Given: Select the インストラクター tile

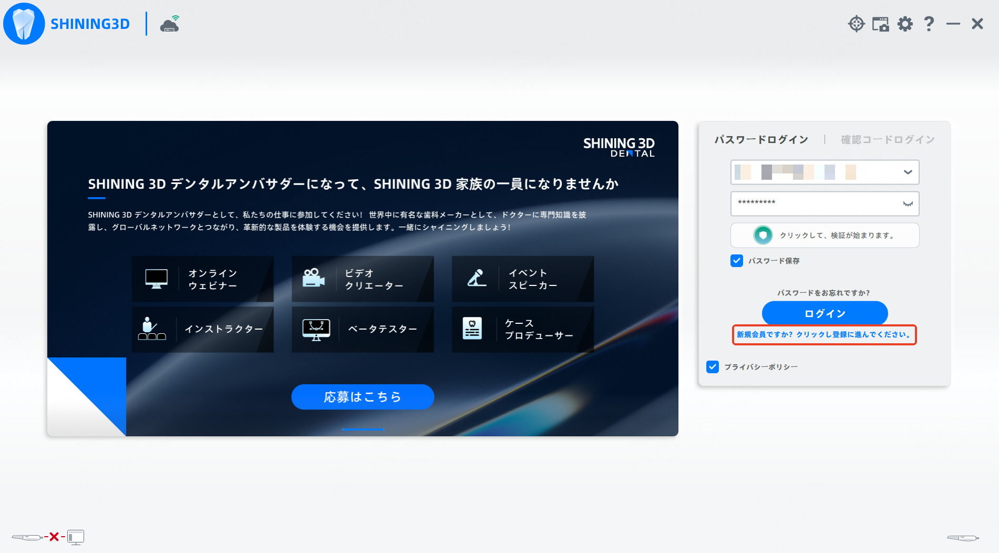Looking at the screenshot, I should pyautogui.click(x=202, y=329).
